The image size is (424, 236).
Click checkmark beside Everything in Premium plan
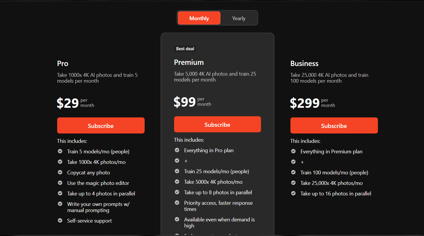coord(293,151)
